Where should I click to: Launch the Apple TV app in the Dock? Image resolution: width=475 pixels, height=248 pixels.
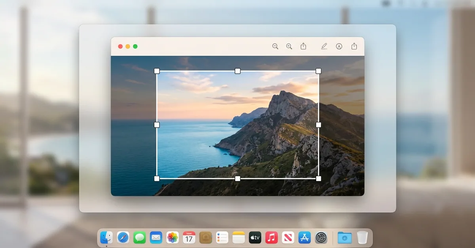coord(255,237)
